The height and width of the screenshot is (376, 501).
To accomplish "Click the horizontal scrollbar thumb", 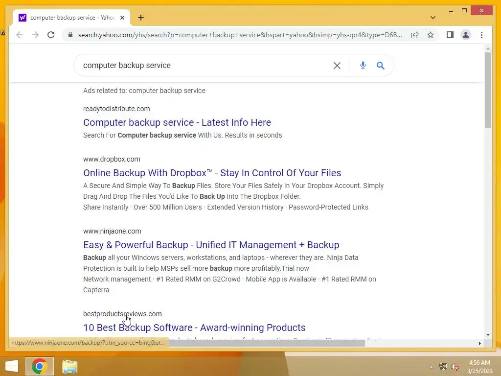I will point(267,343).
